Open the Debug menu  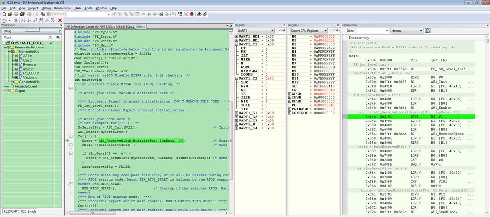46,8
